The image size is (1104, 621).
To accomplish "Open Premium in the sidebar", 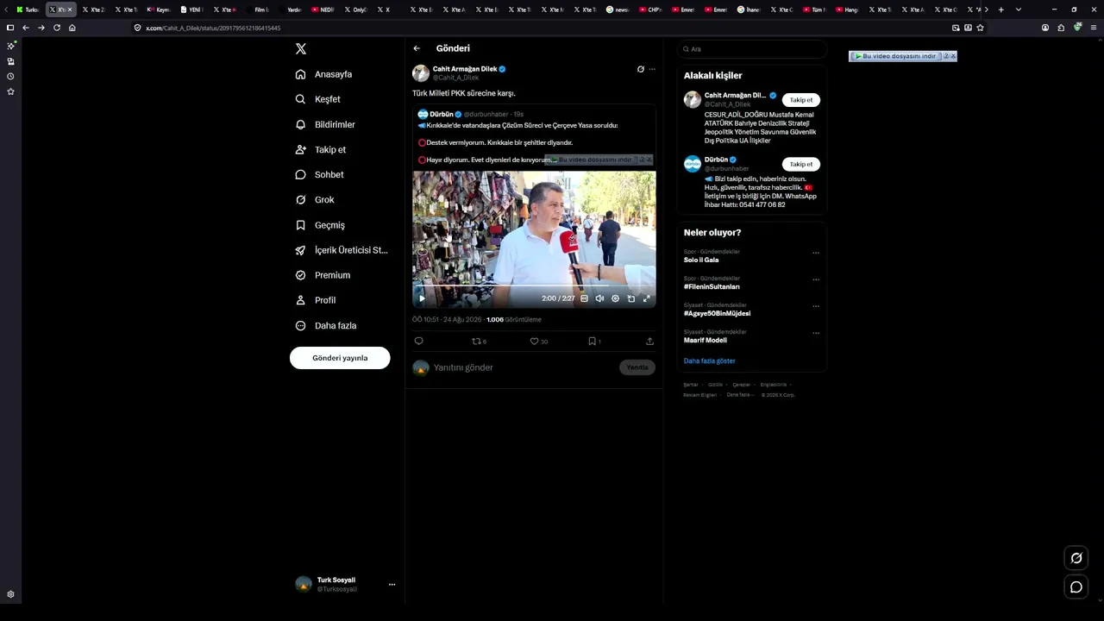I will coord(323,275).
